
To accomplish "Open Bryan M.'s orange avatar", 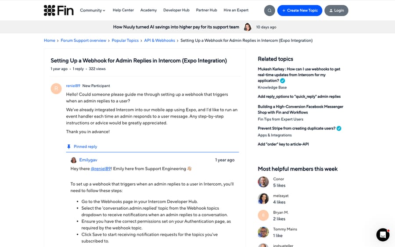I will (263, 215).
